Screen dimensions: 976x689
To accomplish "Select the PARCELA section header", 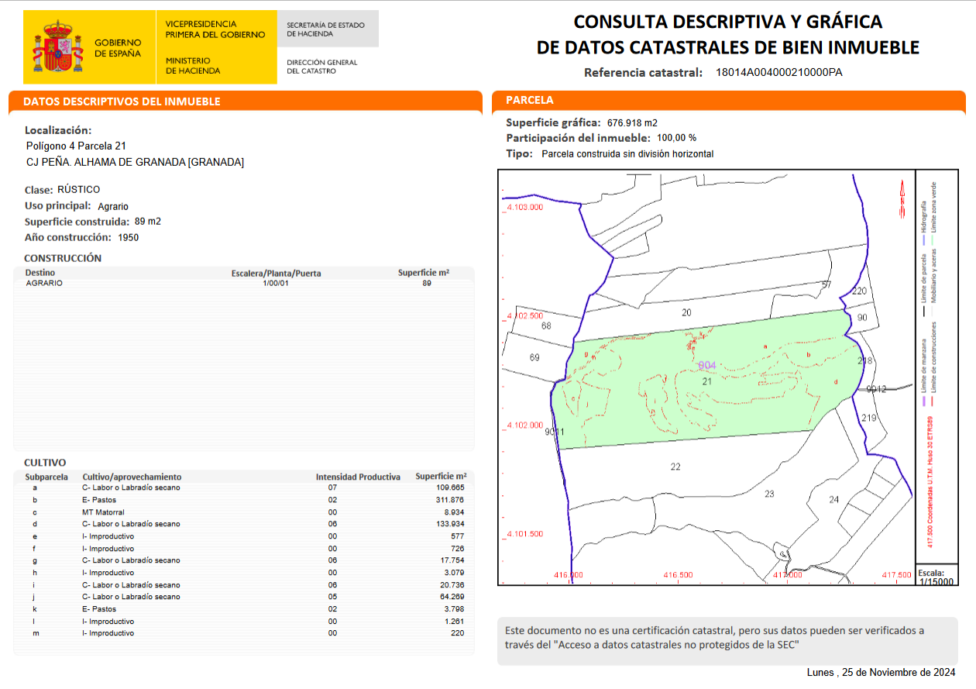I will point(529,101).
